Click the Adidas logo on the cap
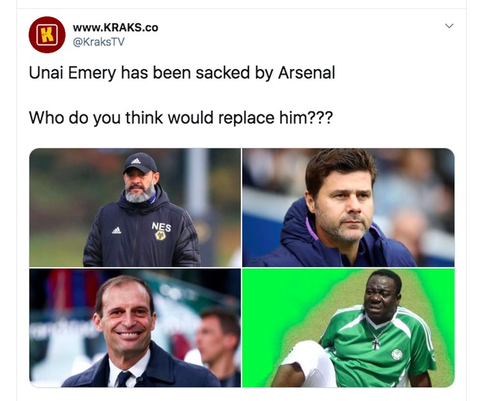The image size is (479, 401). tap(136, 161)
